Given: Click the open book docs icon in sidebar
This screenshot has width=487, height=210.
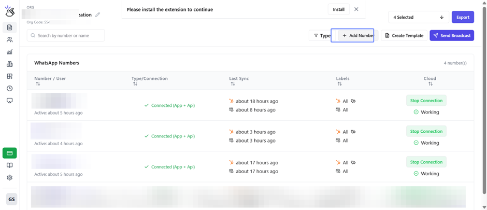Looking at the screenshot, I should pyautogui.click(x=9, y=165).
